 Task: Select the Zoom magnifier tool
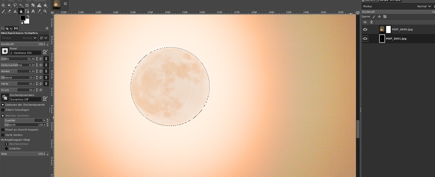45,11
